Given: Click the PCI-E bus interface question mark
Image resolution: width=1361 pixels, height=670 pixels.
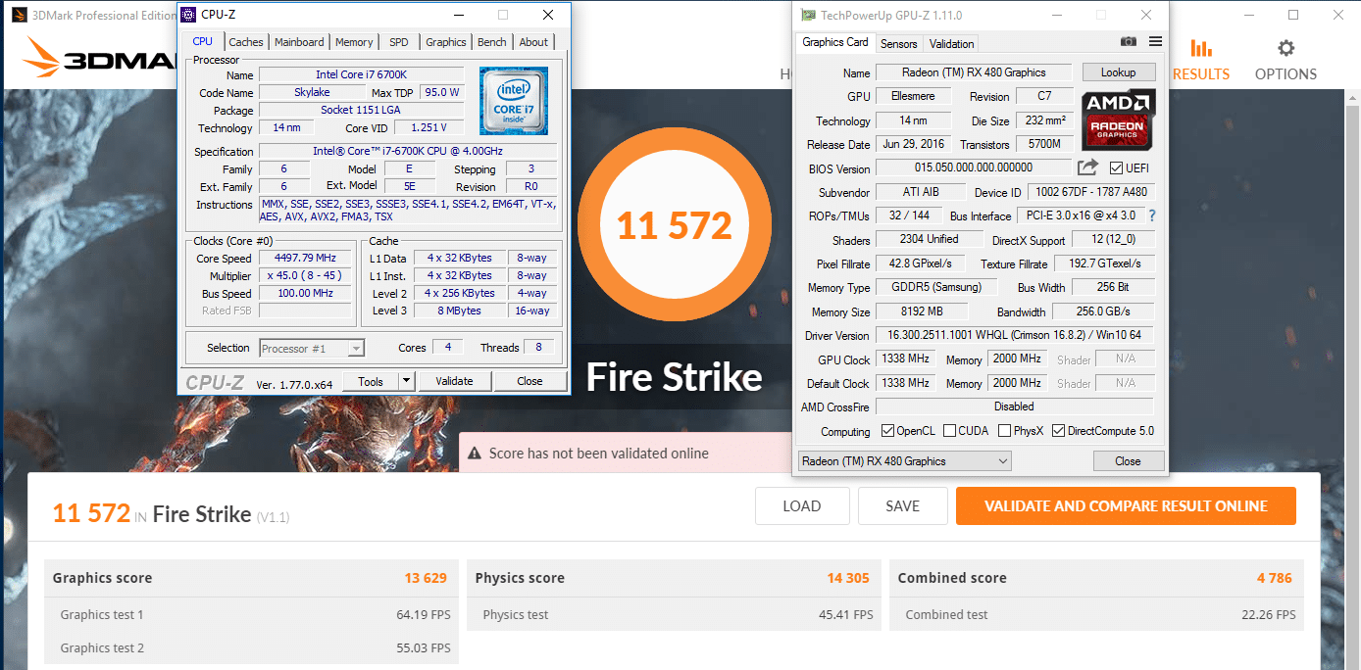Looking at the screenshot, I should point(1151,215).
